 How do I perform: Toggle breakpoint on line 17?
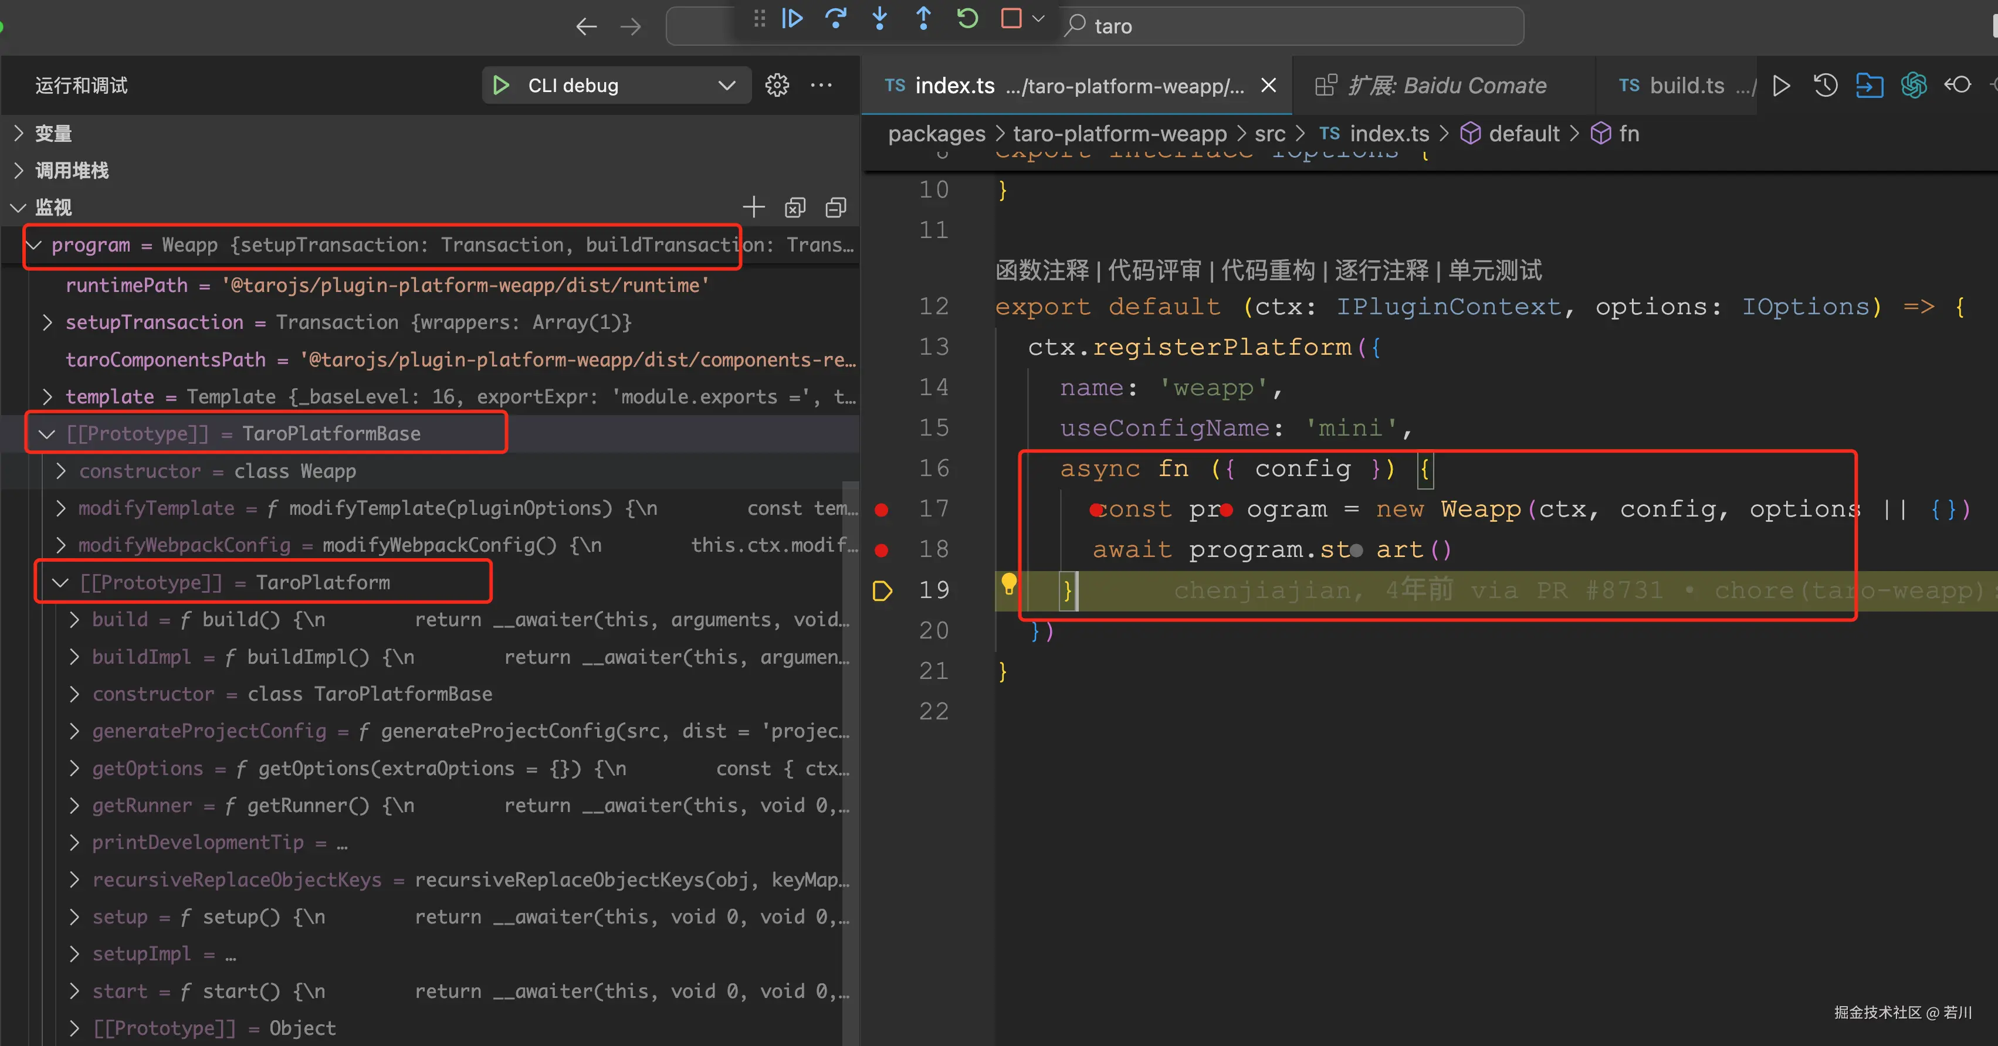tap(882, 510)
